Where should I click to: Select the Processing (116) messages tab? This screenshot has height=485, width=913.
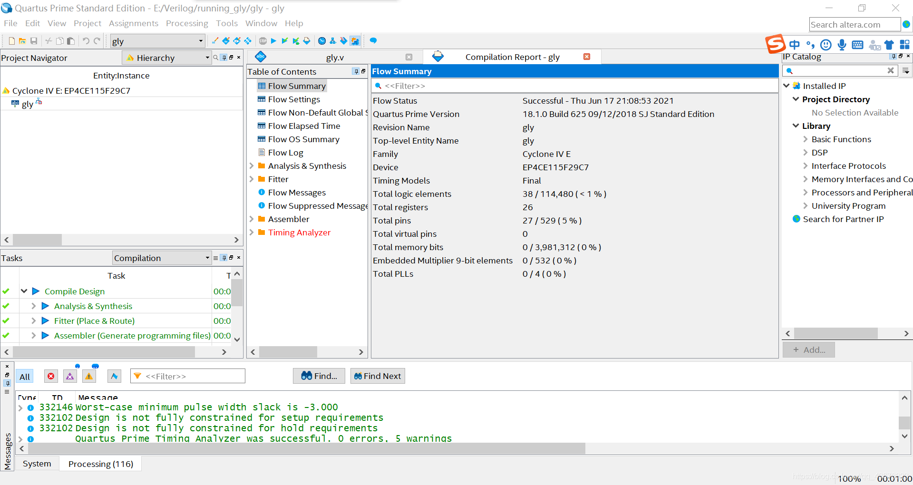101,464
